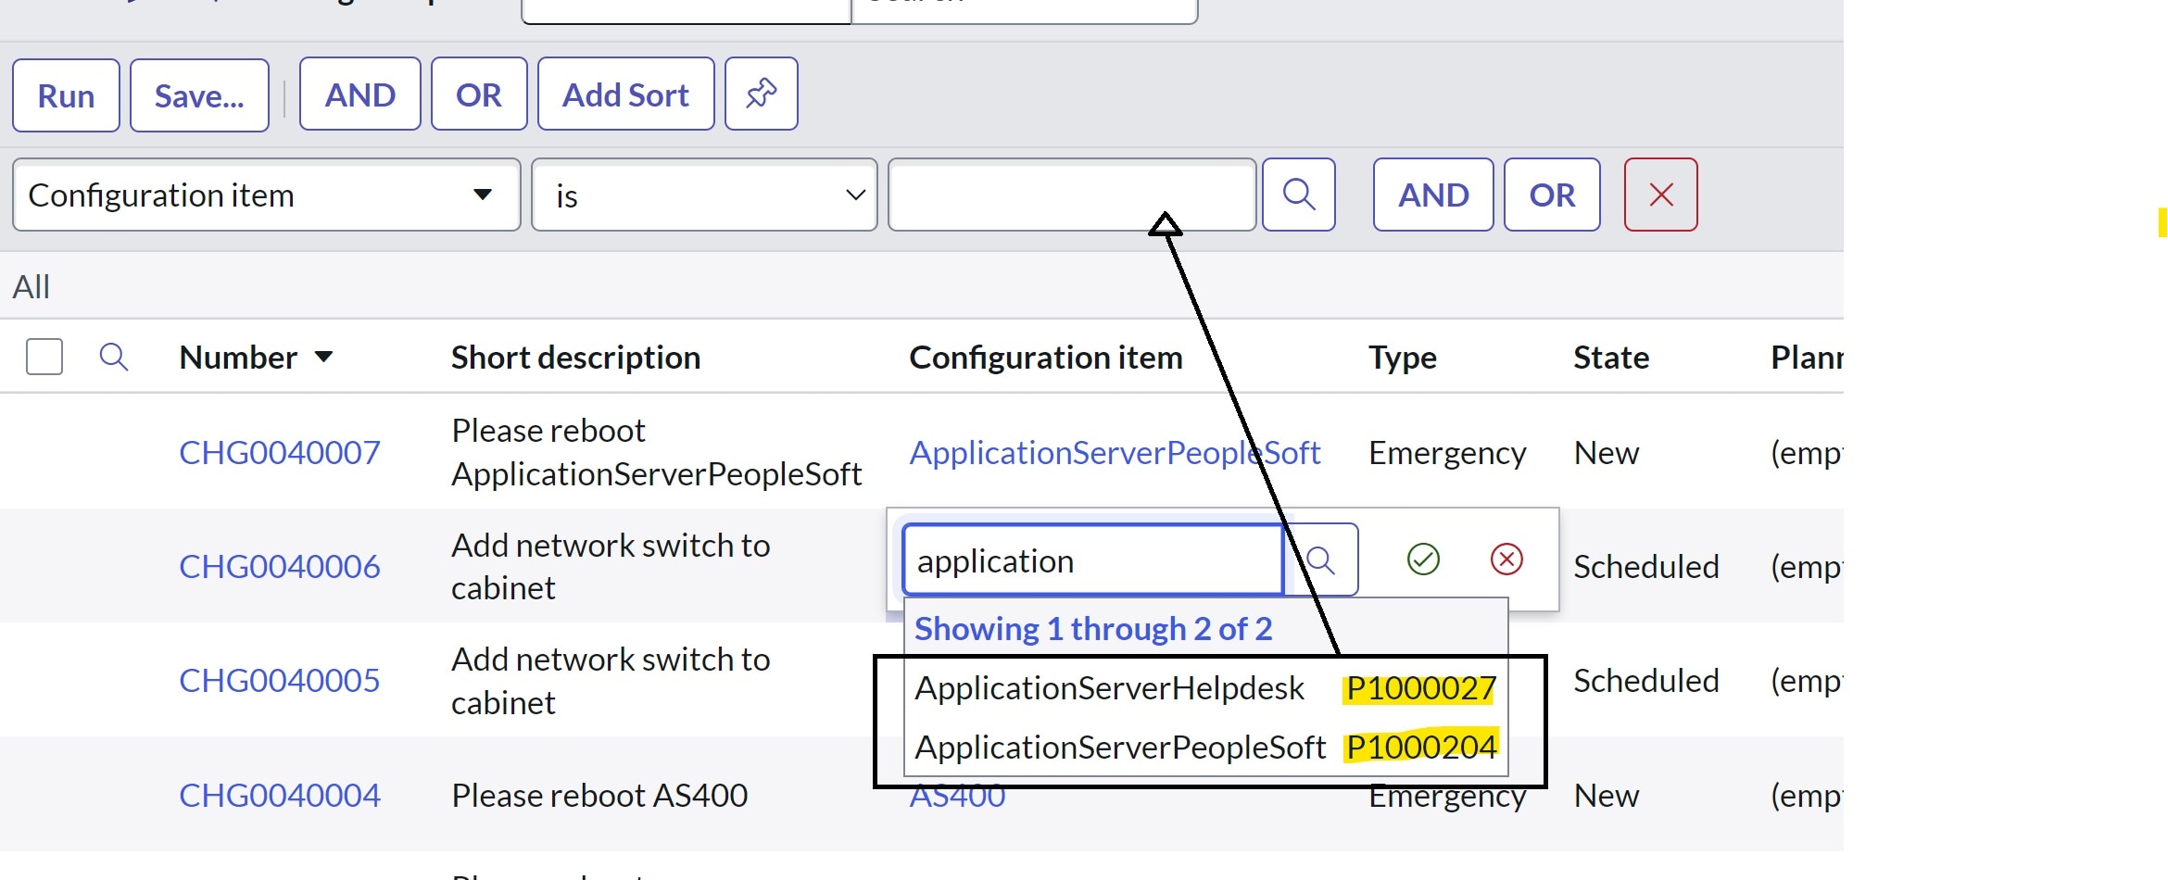2168x880 pixels.
Task: Open change record CHG0040007
Action: [x=279, y=452]
